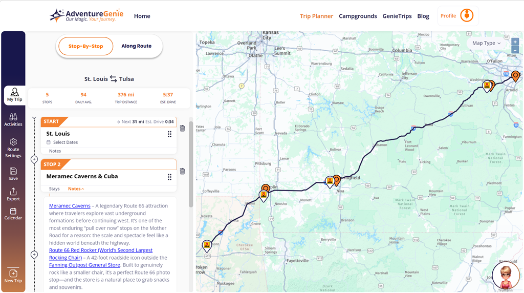The width and height of the screenshot is (524, 293).
Task: Open the genie assistant avatar chat
Action: point(506,276)
